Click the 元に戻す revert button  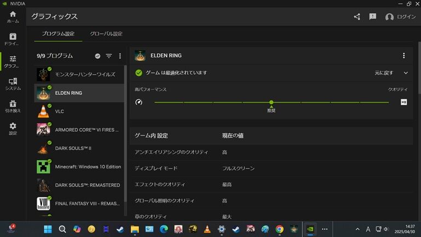(384, 73)
